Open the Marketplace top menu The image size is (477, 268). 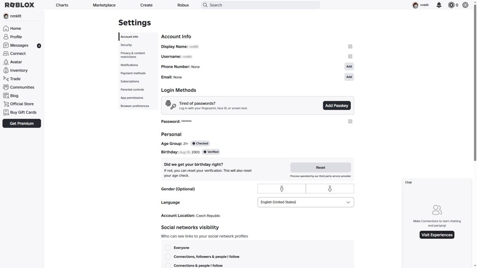(x=104, y=5)
